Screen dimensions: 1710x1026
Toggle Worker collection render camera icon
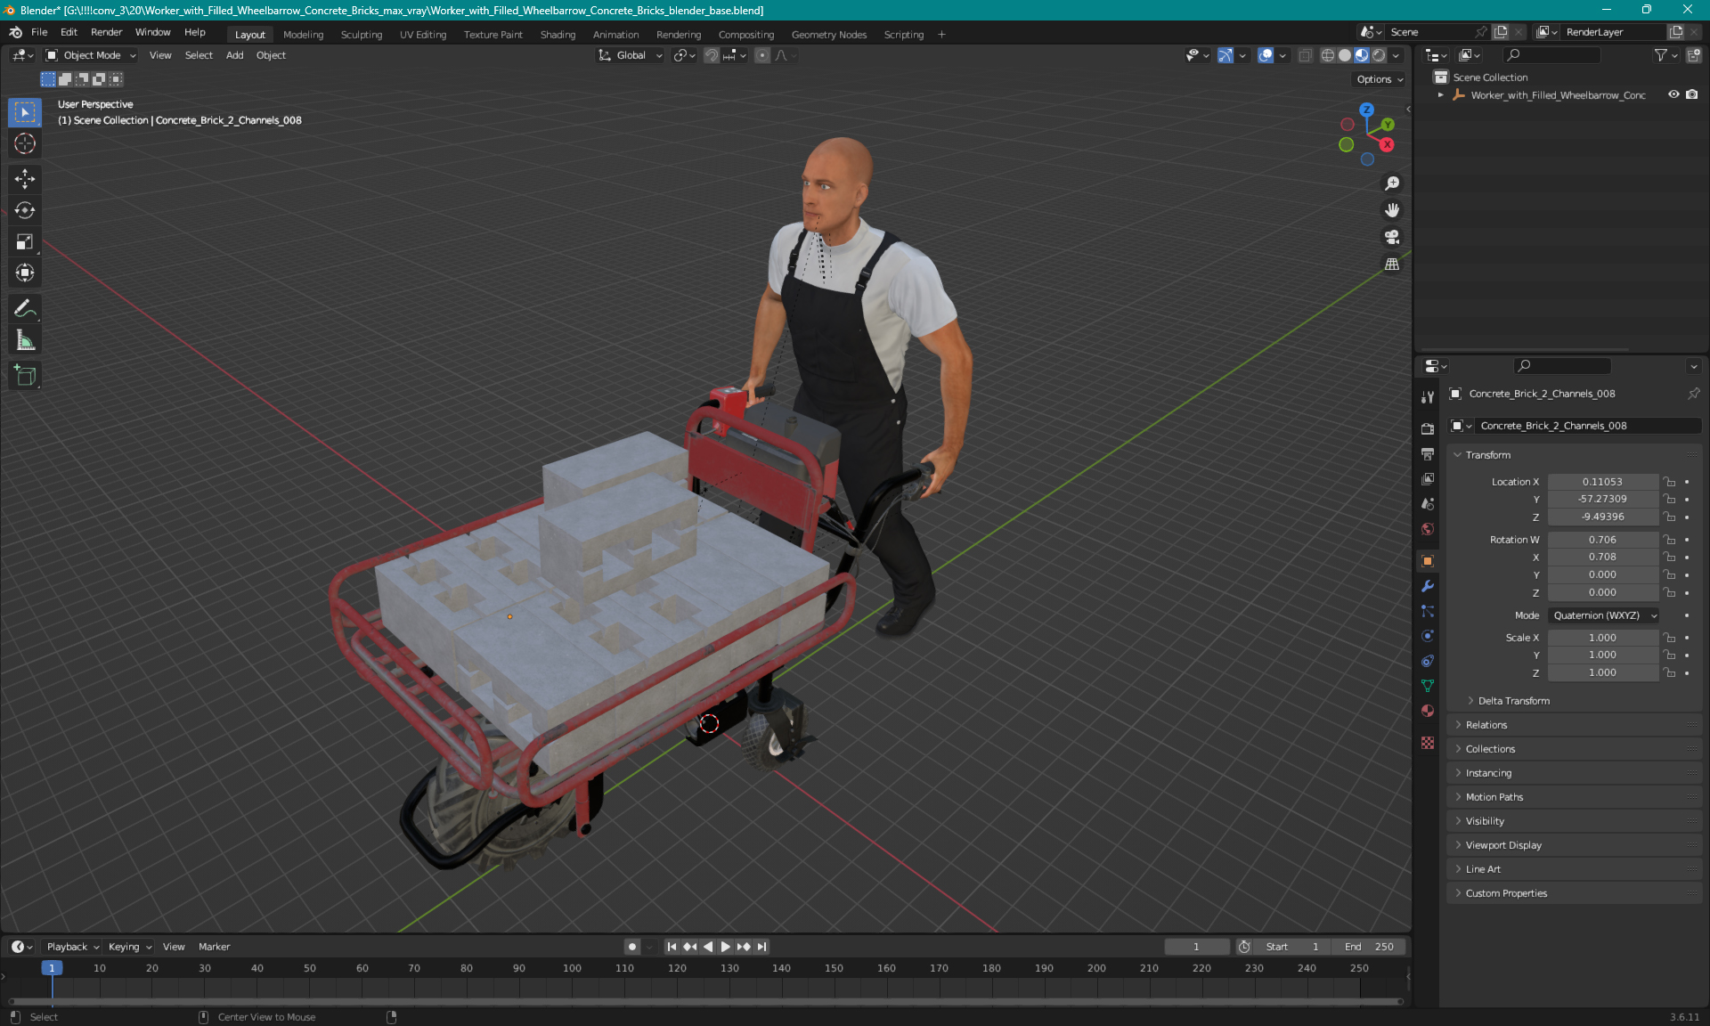[x=1691, y=94]
